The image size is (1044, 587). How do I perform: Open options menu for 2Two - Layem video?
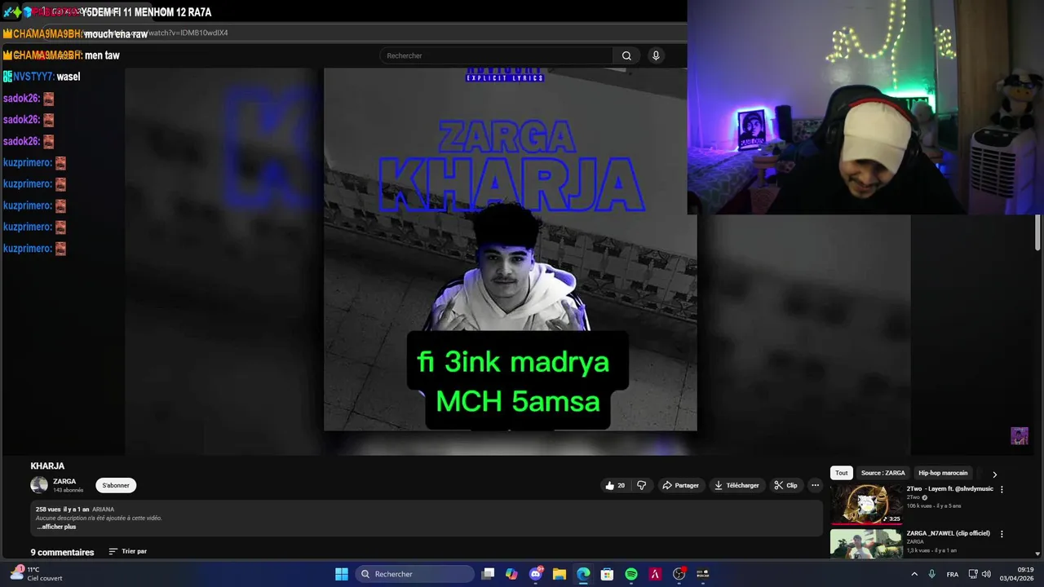1002,489
